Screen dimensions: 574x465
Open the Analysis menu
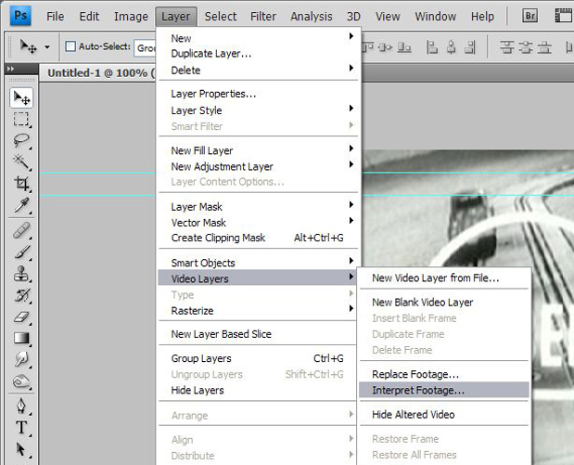coord(312,16)
